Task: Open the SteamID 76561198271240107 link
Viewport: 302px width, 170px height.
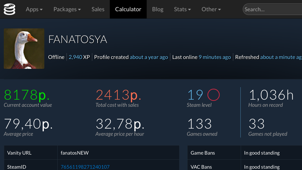Action: (85, 167)
